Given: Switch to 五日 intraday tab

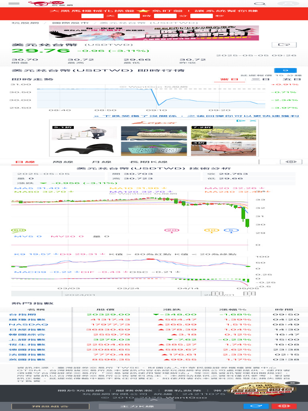Looking at the screenshot, I should [291, 79].
